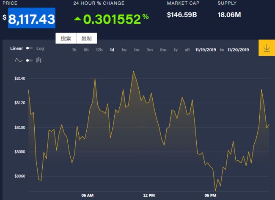Select the 1m time range
Screen dimensions: 275x200
point(137,50)
